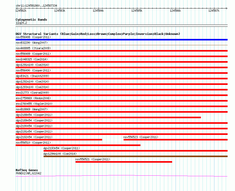Open dgv2192n54 (Cooper2011) variant label
Screen dimensions: 235x191
tap(34, 137)
